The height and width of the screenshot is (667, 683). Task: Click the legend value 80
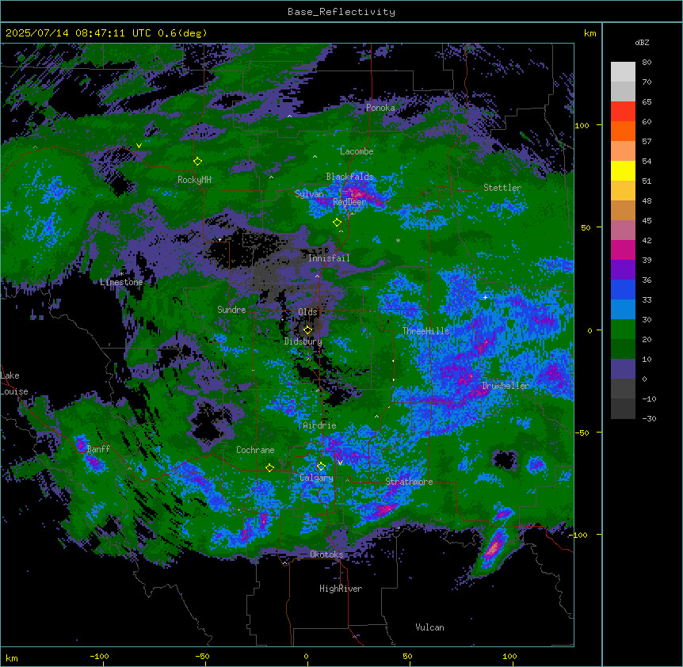tap(647, 63)
